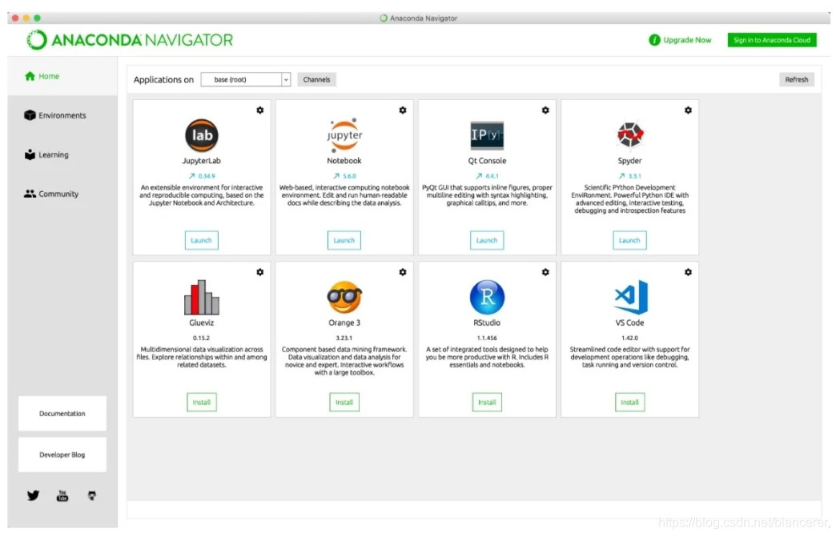
Task: Open the JupyterLab gear settings icon
Action: pos(259,110)
